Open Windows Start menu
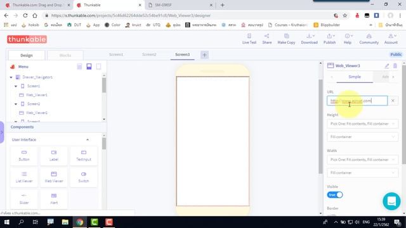This screenshot has width=406, height=228. coord(6,222)
